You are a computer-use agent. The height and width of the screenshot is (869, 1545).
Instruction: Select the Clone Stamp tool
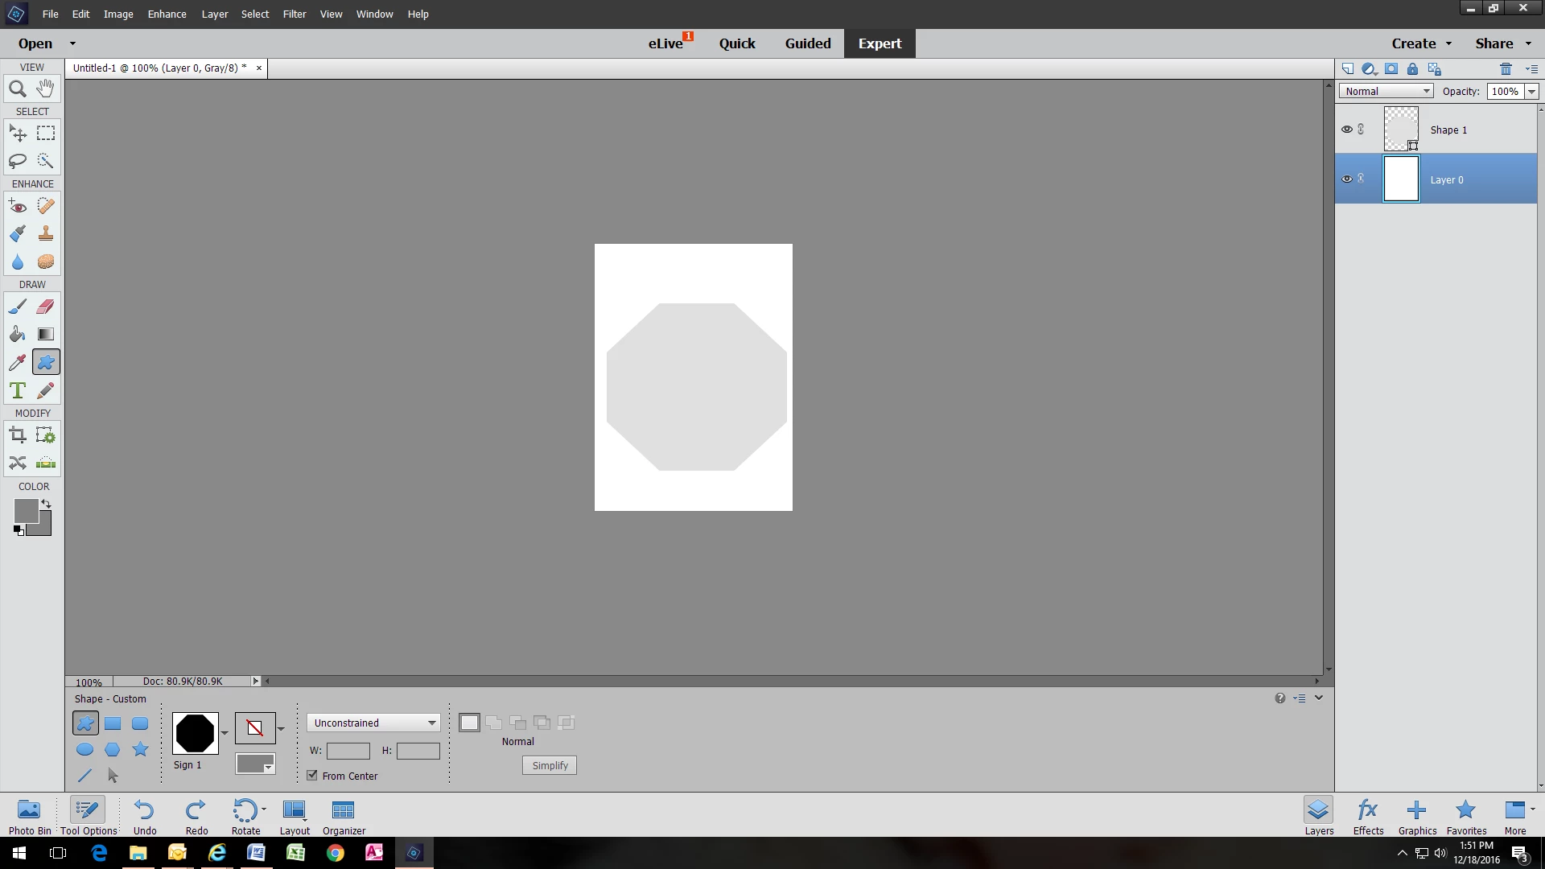46,234
